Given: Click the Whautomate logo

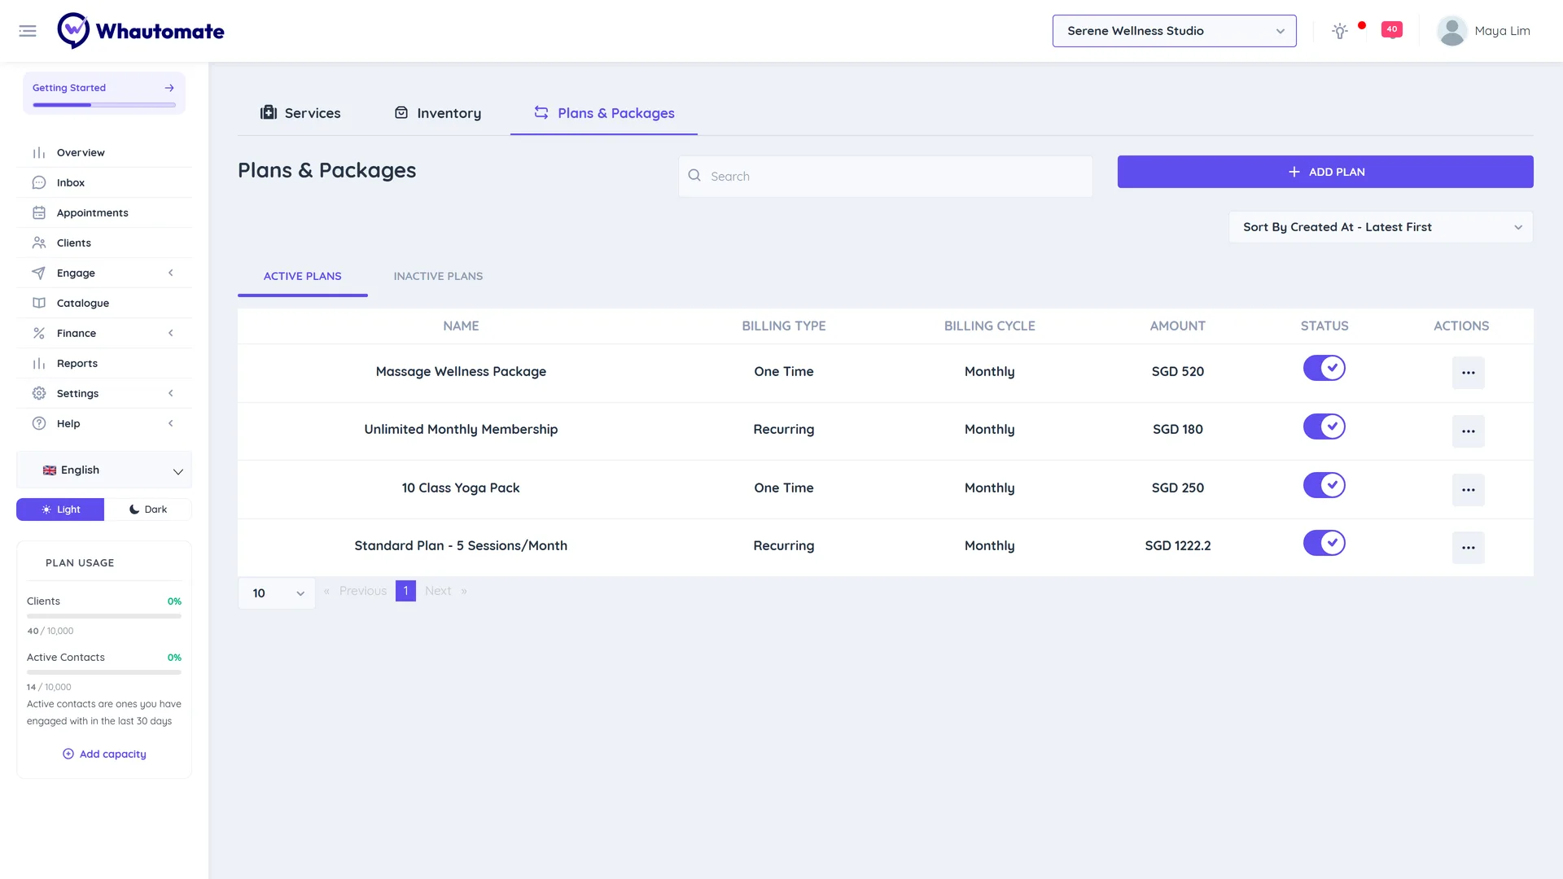Looking at the screenshot, I should [x=141, y=31].
